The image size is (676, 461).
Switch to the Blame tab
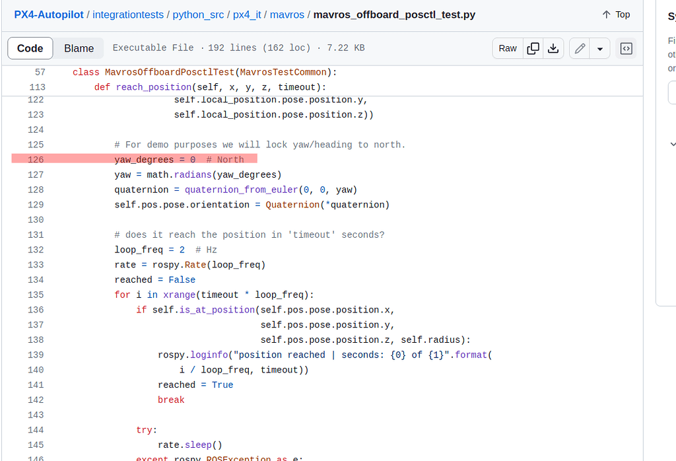click(79, 48)
